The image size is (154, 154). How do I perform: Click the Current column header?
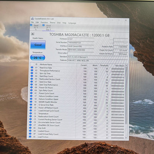pyautogui.click(x=84, y=65)
